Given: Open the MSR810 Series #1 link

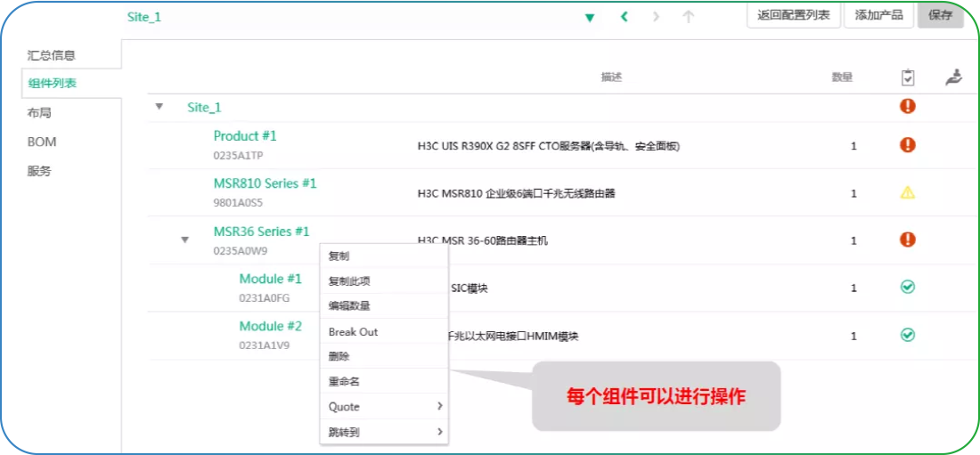Looking at the screenshot, I should tap(265, 183).
